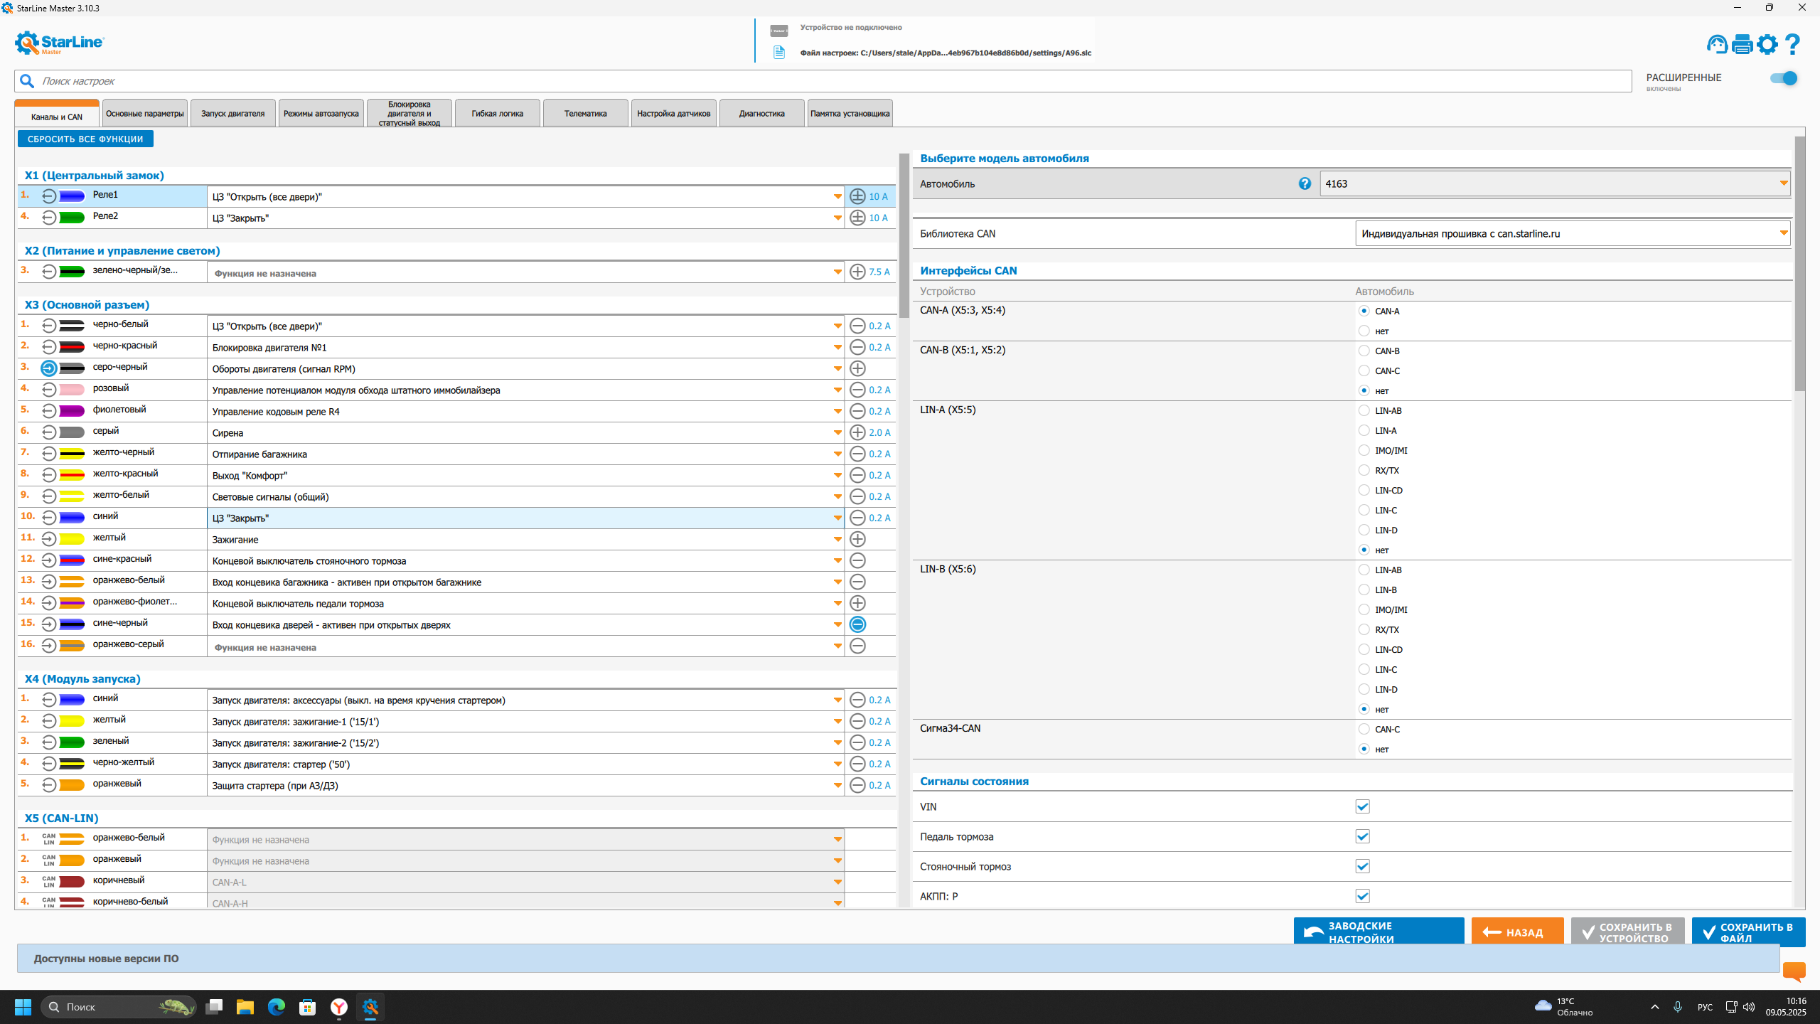Click blue color swatch of Реле1
This screenshot has width=1820, height=1024.
tap(72, 196)
